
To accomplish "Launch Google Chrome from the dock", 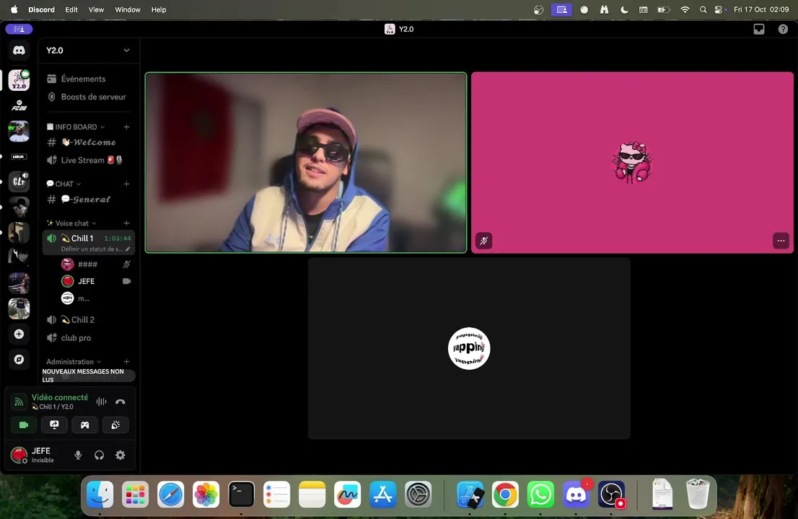I will pos(505,494).
